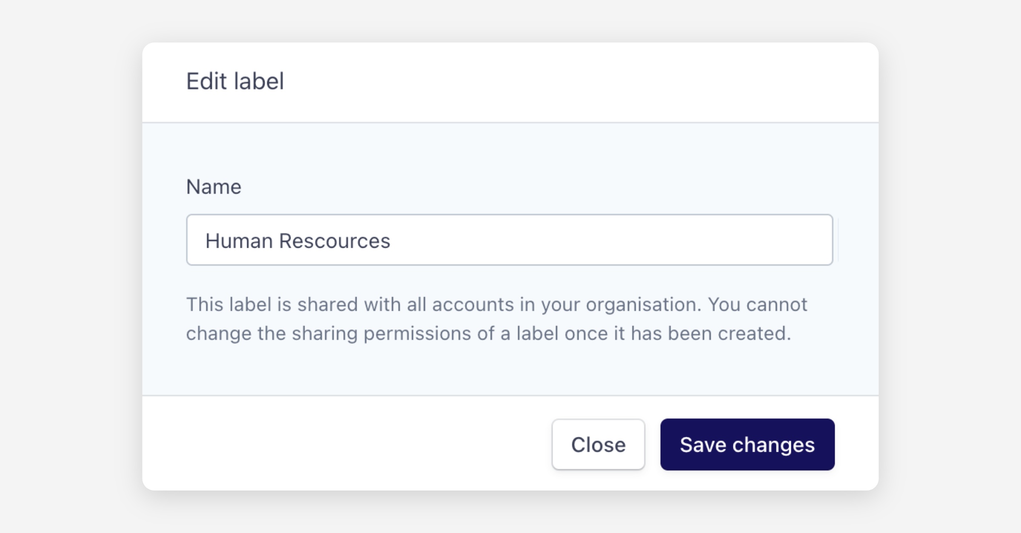
Task: Click the word "accounts" in the helper text
Action: coord(473,305)
